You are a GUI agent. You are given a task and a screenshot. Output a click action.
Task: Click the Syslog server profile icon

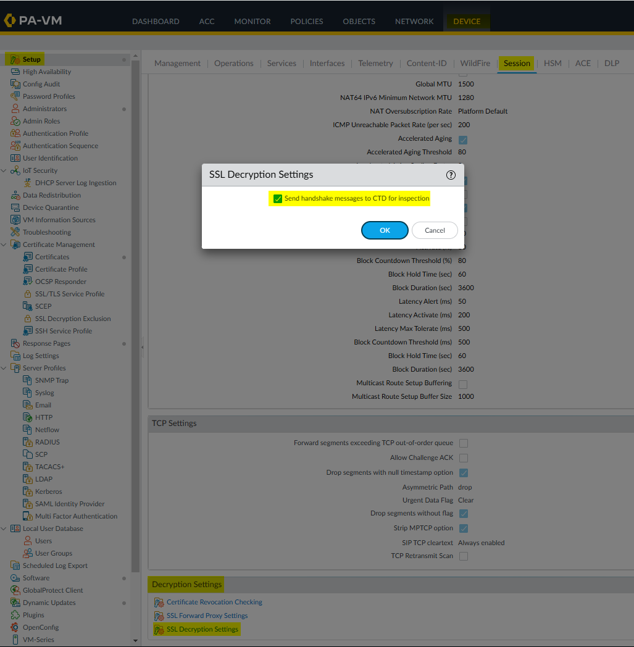tap(28, 393)
